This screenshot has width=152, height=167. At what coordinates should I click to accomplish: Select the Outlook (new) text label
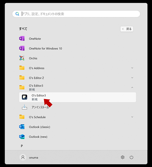tap(38, 137)
